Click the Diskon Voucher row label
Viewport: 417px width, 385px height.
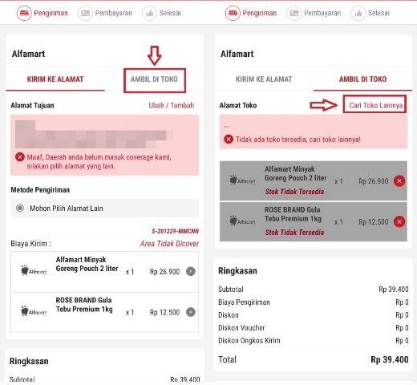click(x=241, y=327)
